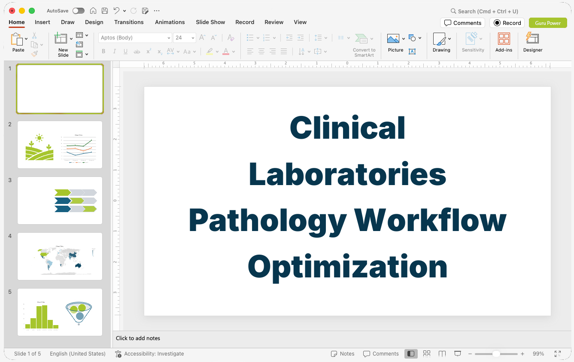Click the Save icon in title bar

click(105, 11)
